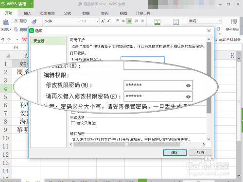Decrease font size with A- icon
243x182 pixels.
109,21
